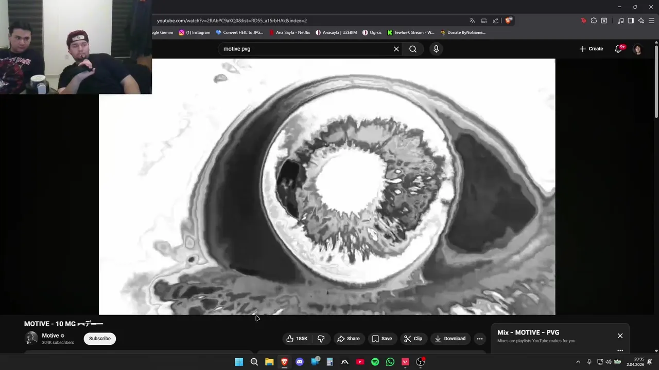Download the video
The width and height of the screenshot is (659, 370).
[x=450, y=339]
